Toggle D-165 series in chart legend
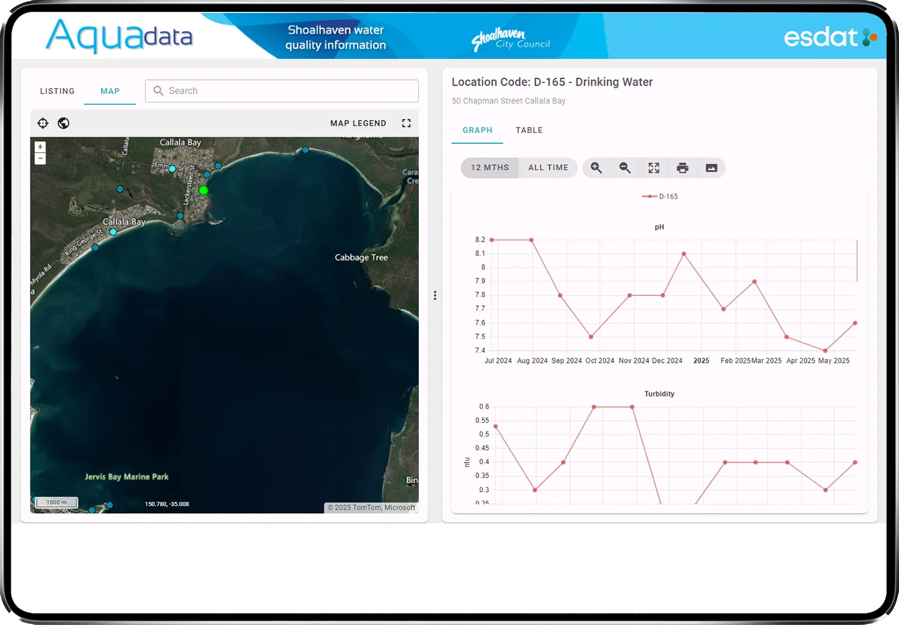Viewport: 899px width, 625px height. tap(661, 197)
